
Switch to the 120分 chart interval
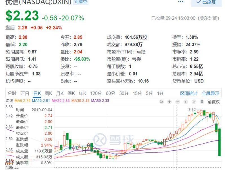96,93
